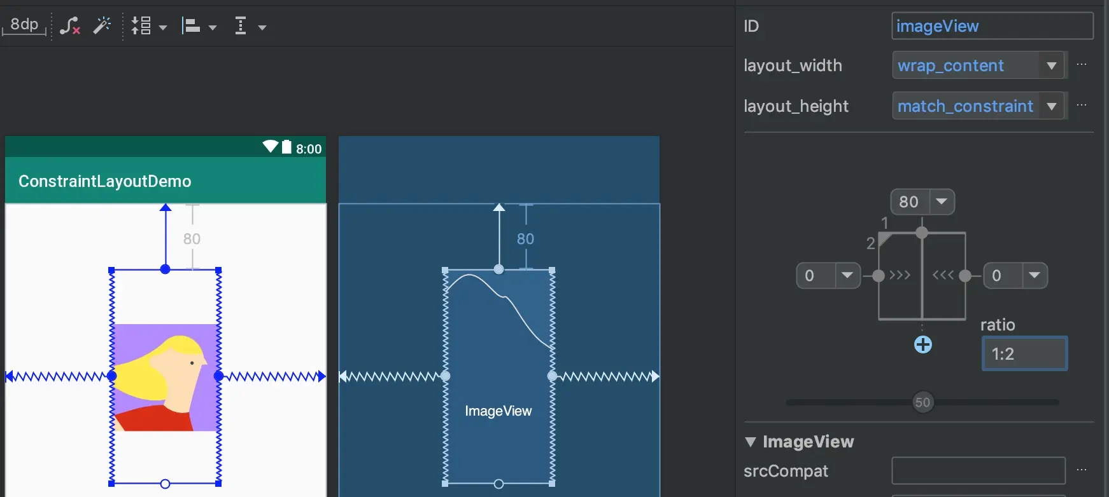Click the Infer Constraints magic wand
This screenshot has width=1109, height=497.
coord(102,26)
